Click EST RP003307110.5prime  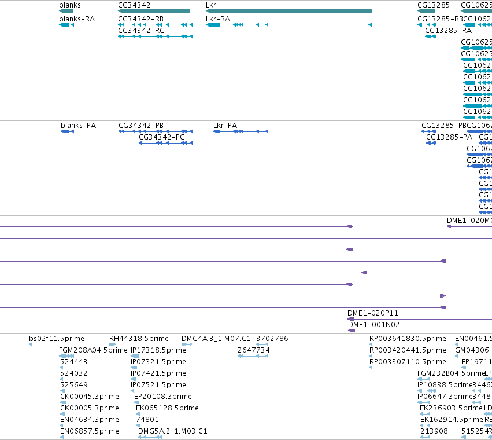tap(371, 368)
